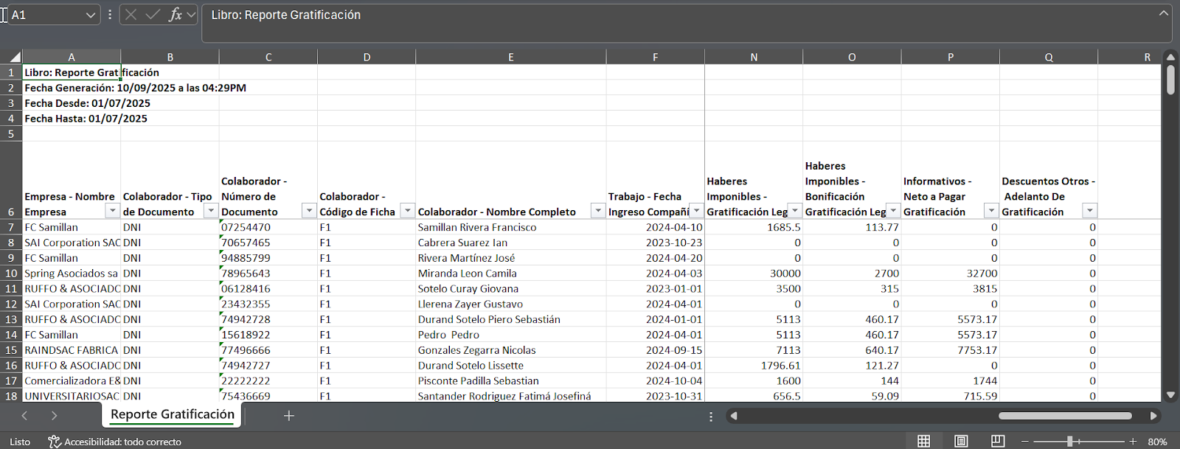Click the accessibility checker status icon

pos(55,441)
